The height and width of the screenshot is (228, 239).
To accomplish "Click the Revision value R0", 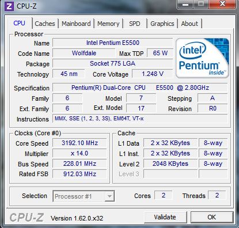I will 213,108.
